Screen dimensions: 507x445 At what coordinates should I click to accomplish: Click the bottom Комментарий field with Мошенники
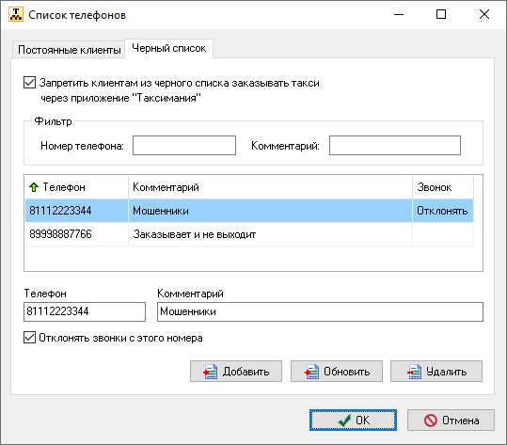click(x=320, y=311)
